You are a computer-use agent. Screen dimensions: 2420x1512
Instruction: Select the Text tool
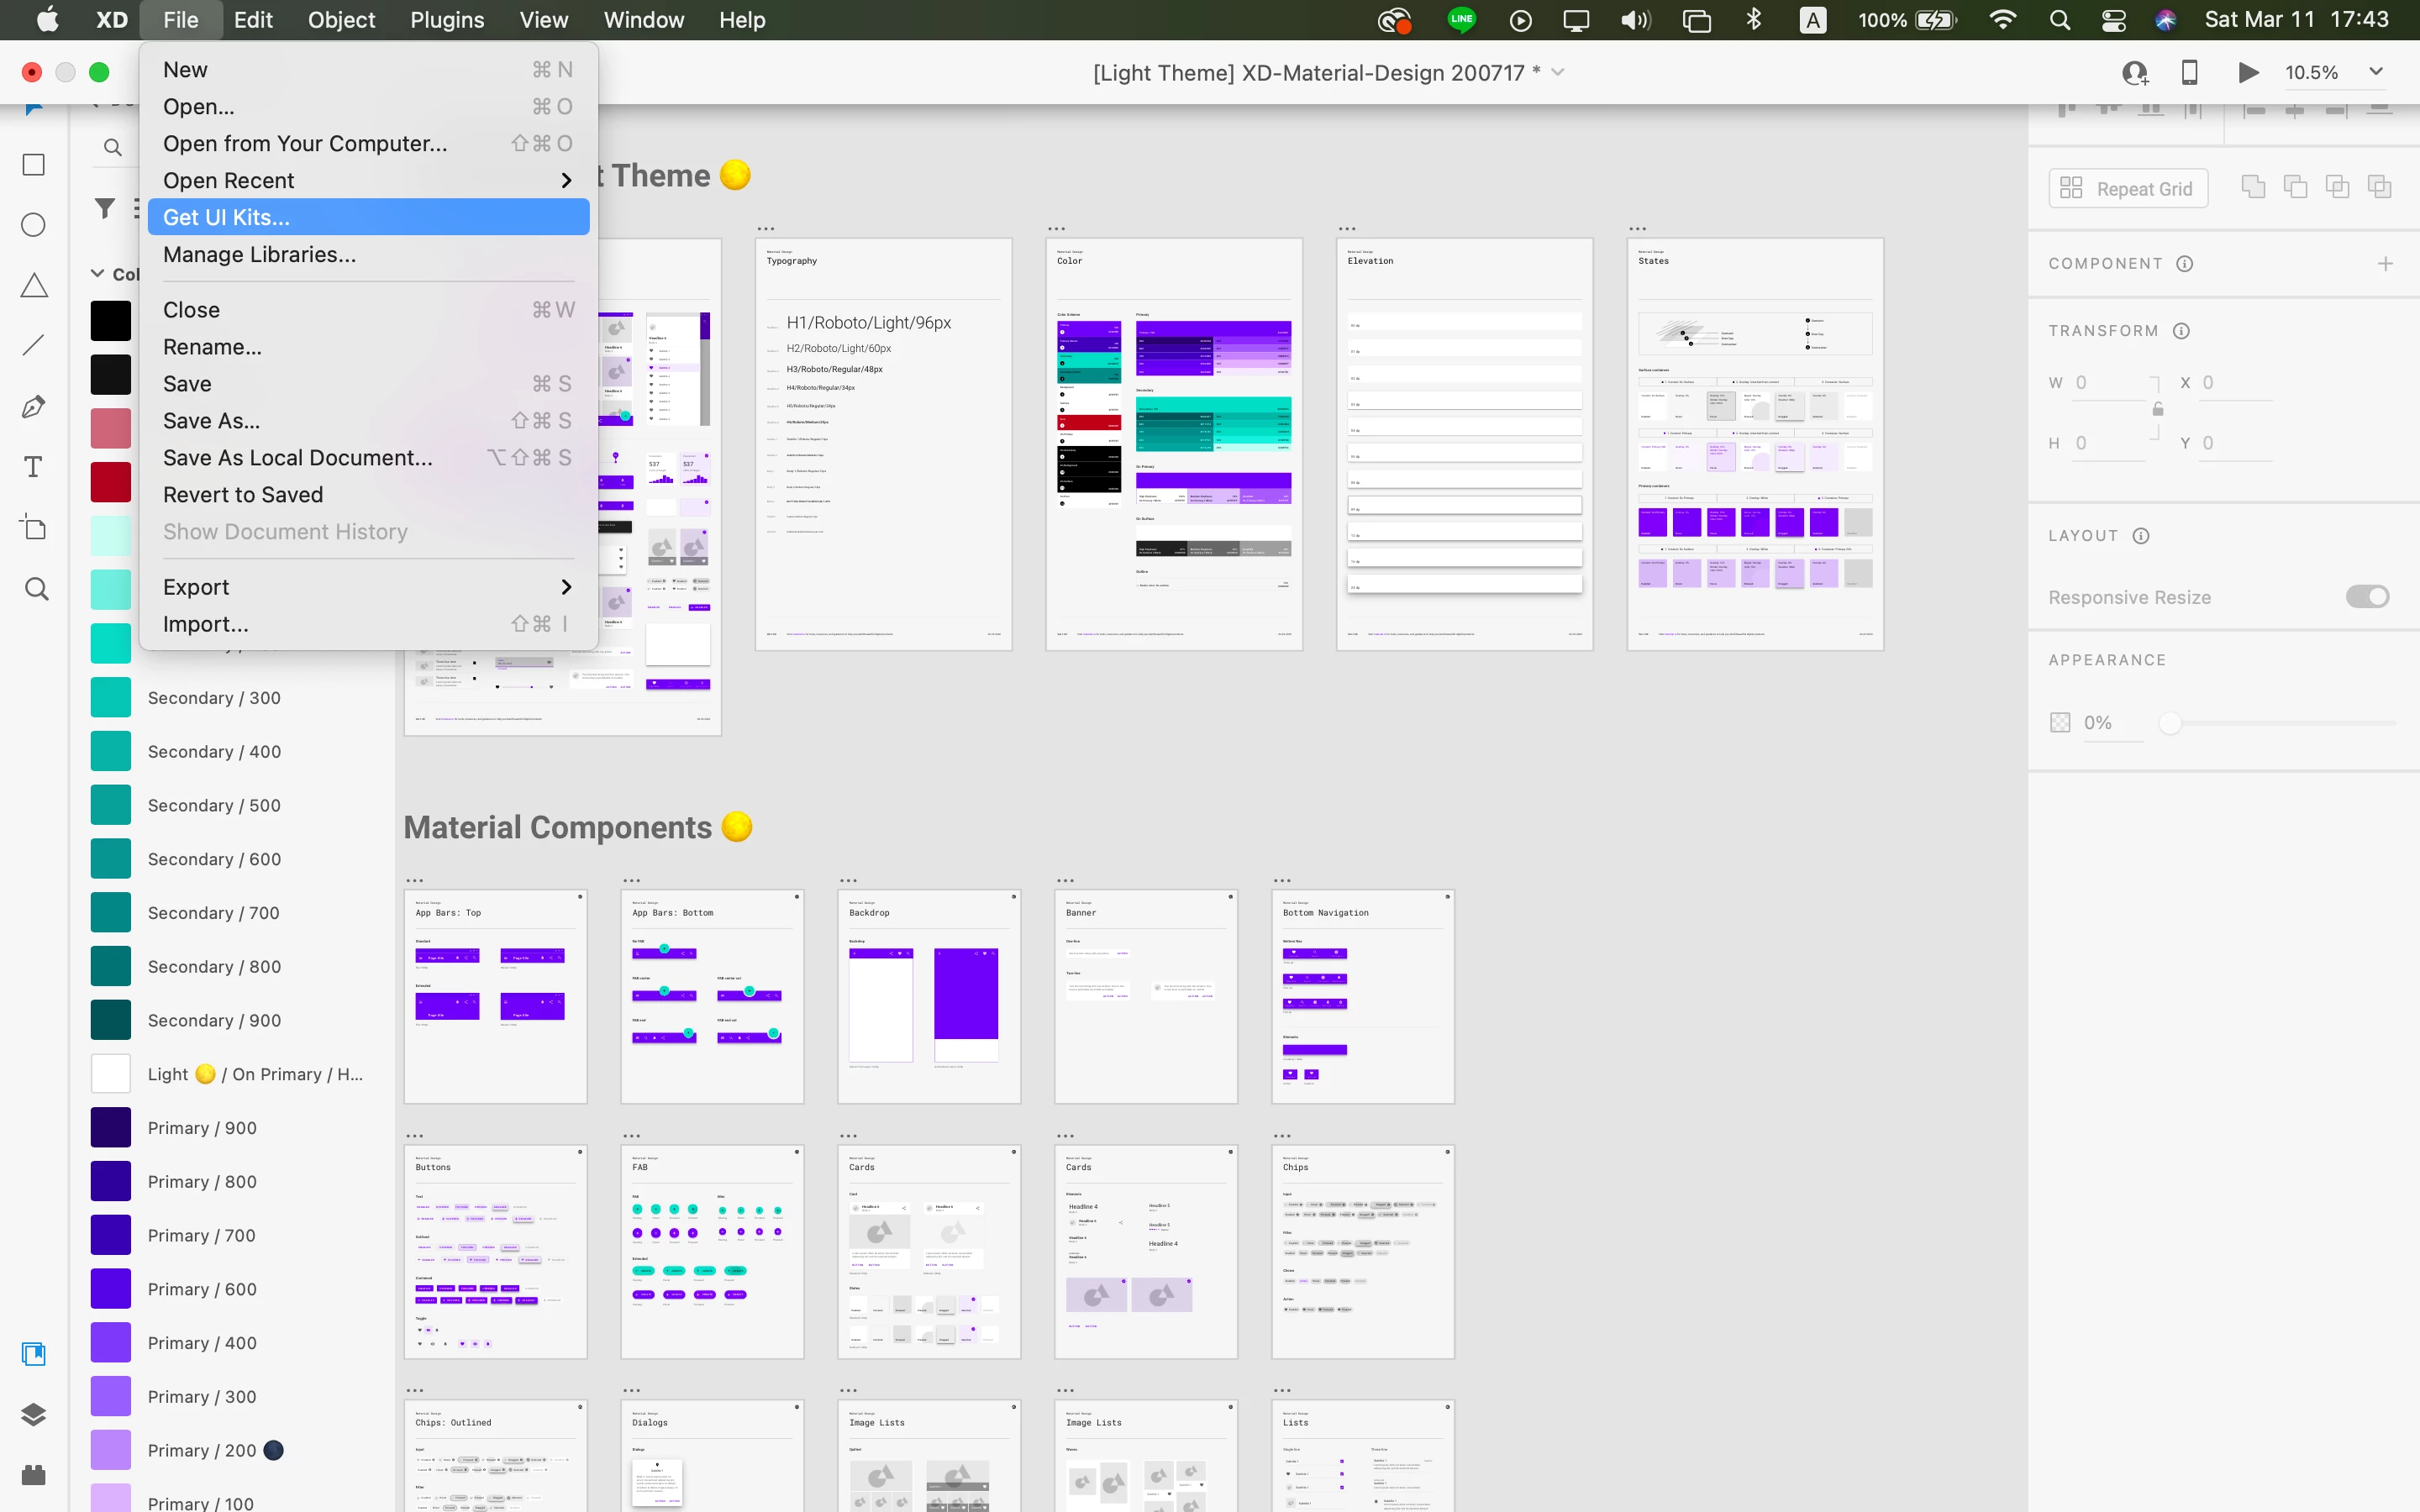[33, 467]
